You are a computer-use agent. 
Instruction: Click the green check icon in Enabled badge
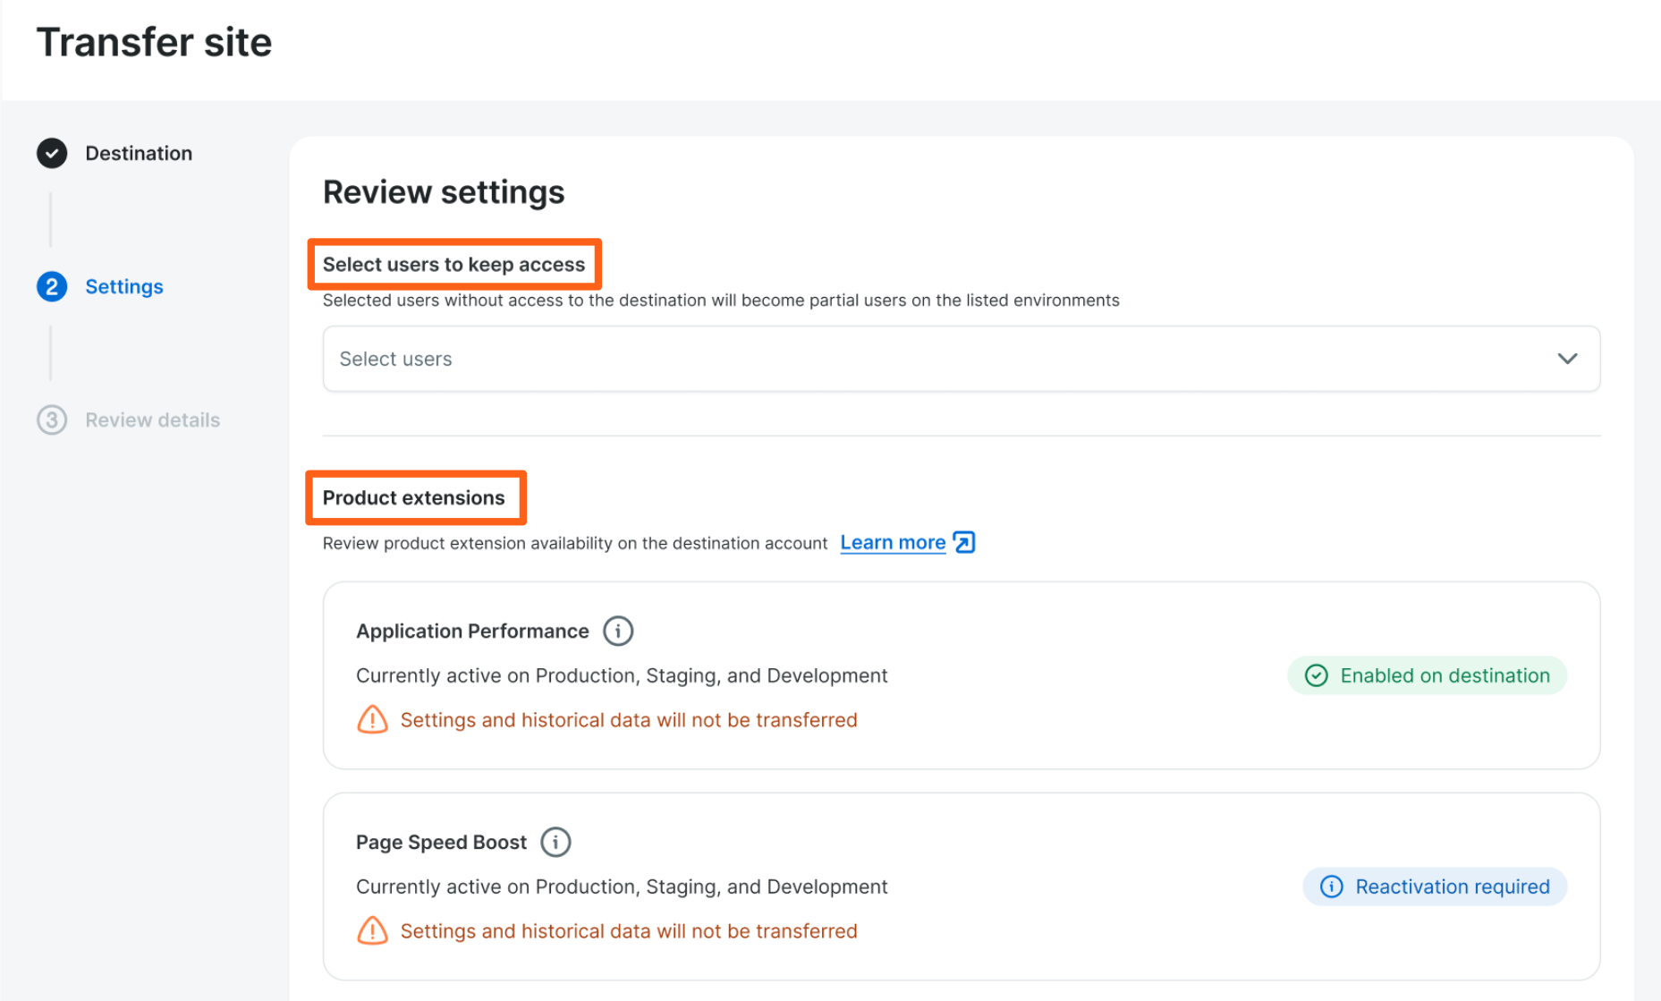[x=1316, y=676]
